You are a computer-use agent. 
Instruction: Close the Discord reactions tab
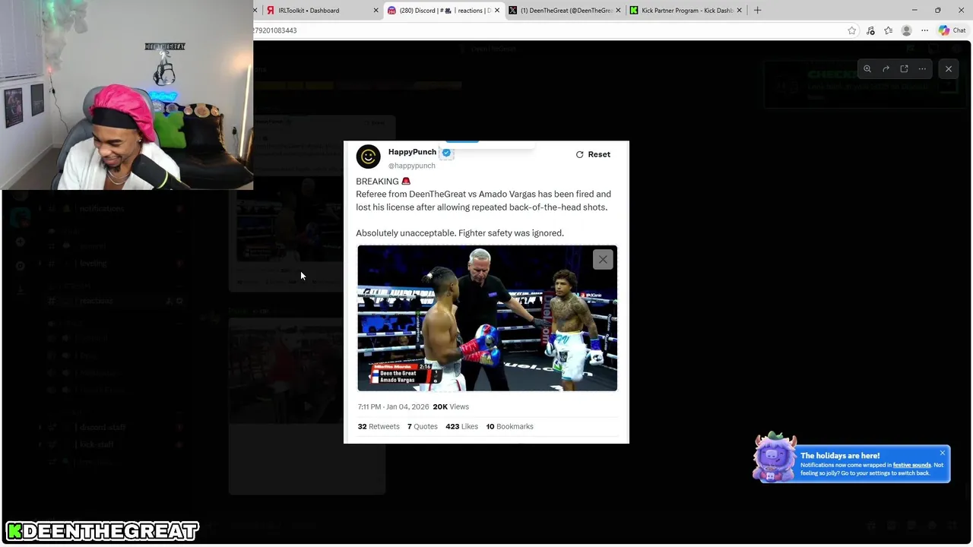tap(497, 11)
